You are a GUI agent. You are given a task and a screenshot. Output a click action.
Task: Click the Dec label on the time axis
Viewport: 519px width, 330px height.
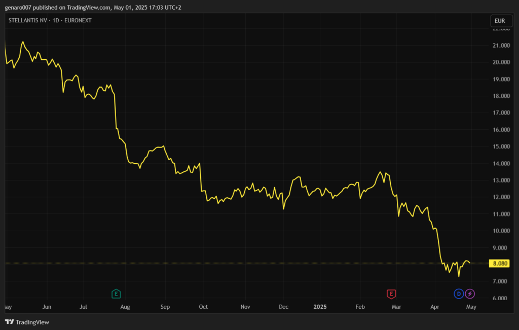tap(283, 307)
